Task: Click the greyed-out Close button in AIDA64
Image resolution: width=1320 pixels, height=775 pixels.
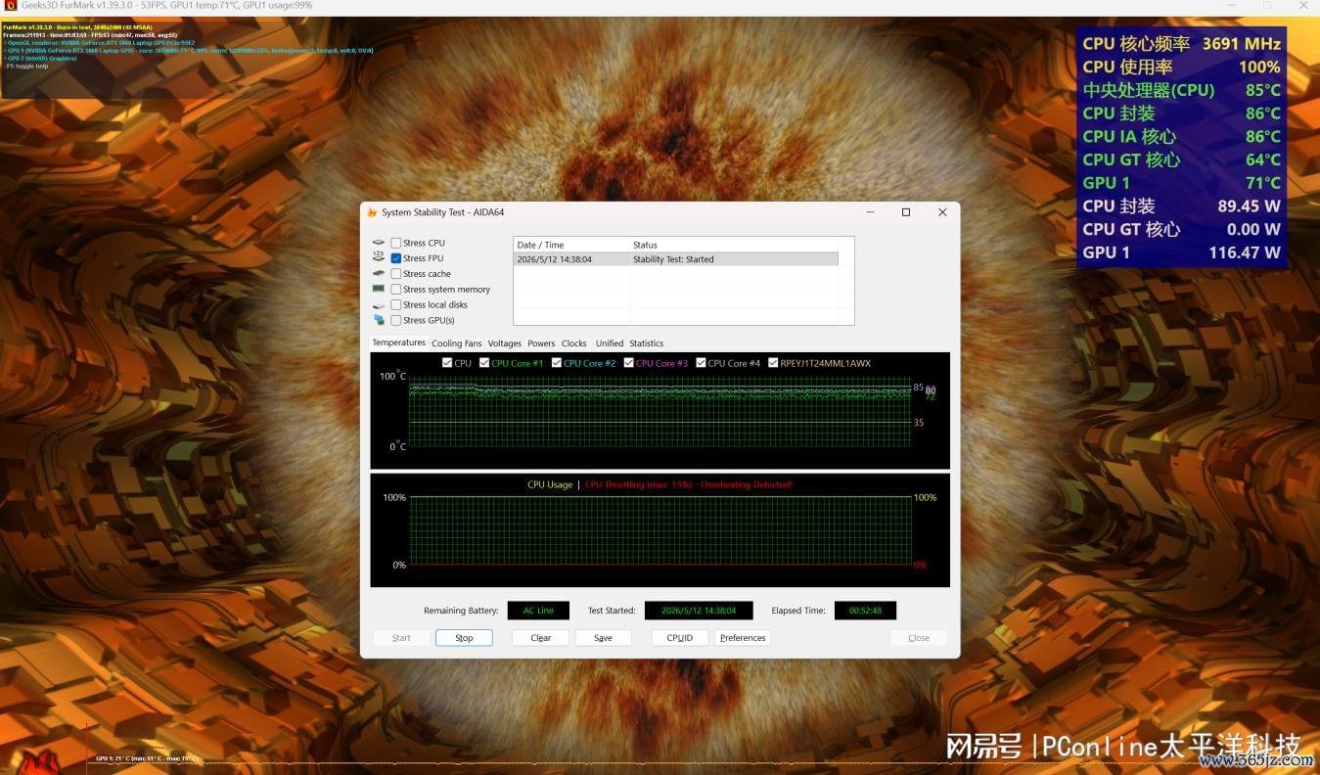Action: [919, 638]
